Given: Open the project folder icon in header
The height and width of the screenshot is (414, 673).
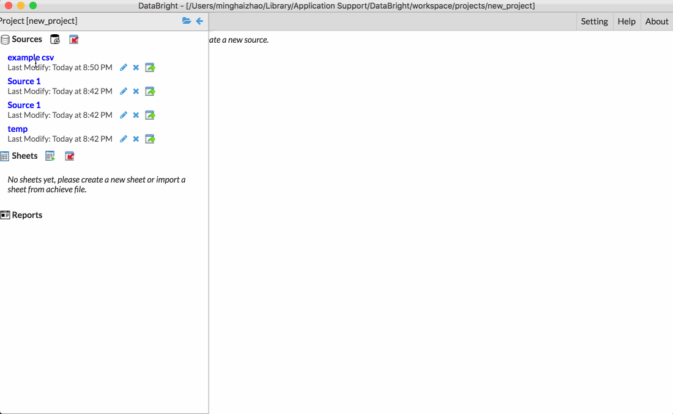Looking at the screenshot, I should tap(186, 21).
